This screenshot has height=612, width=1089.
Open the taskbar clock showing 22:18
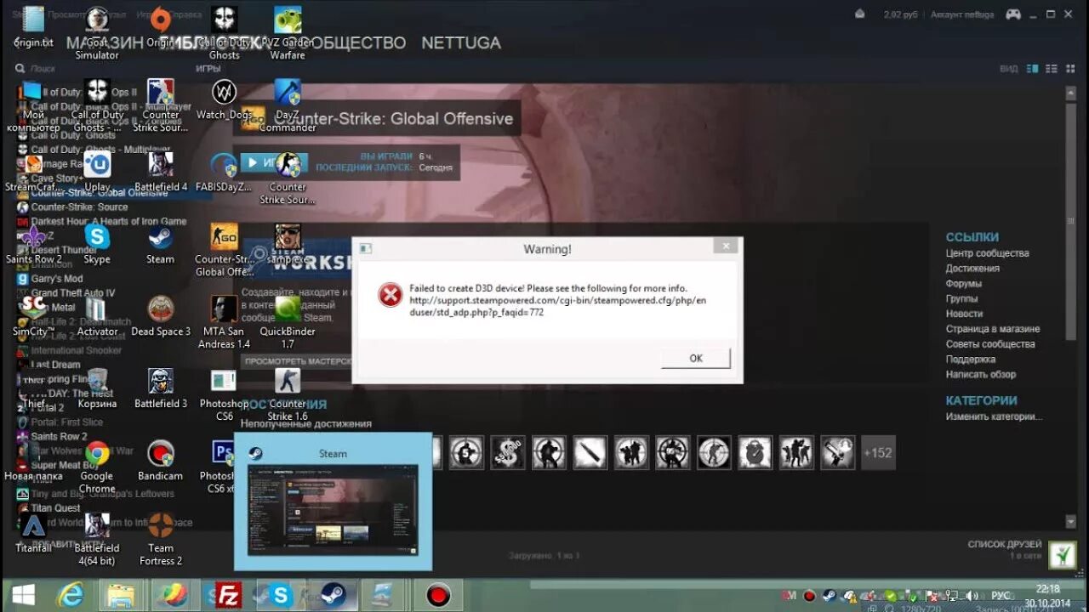click(x=1048, y=595)
